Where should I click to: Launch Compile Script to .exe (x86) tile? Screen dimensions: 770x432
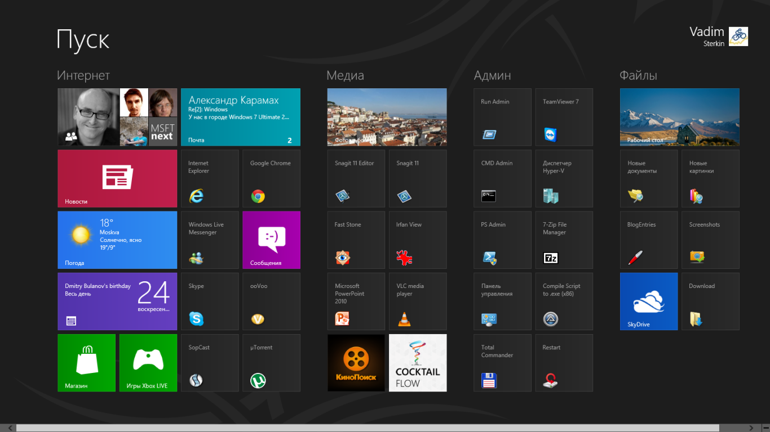pos(564,301)
